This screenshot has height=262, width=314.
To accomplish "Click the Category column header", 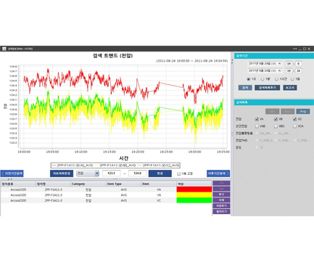I will point(88,184).
